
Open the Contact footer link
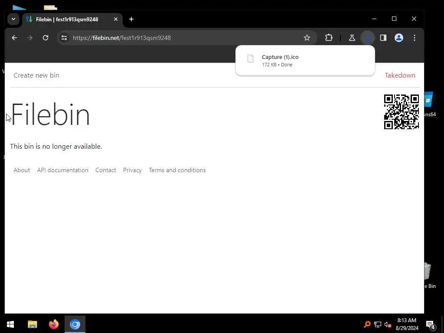[106, 170]
